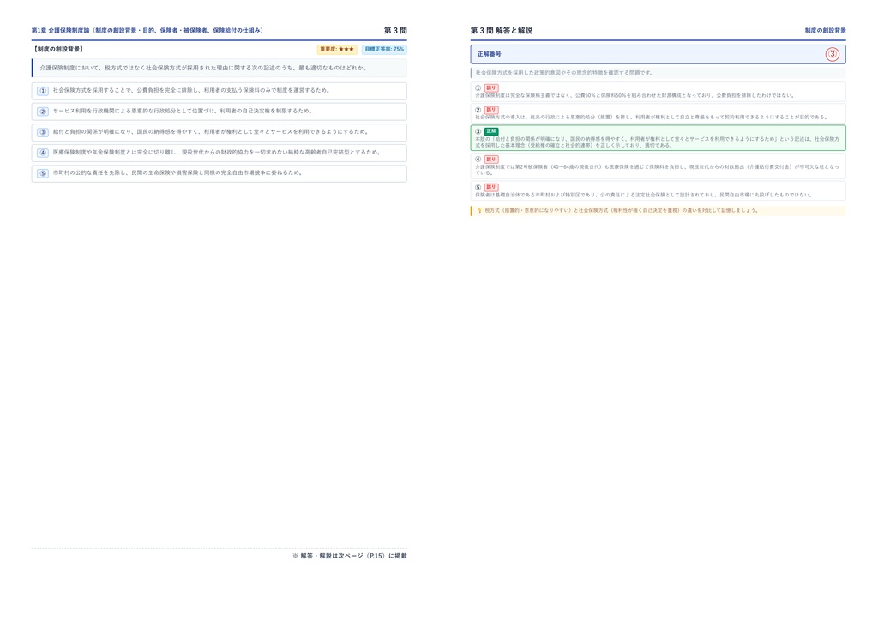The width and height of the screenshot is (878, 621).
Task: Click the footer note 解答・解説は次ページ（P.15）に掲載
Action: [x=350, y=556]
